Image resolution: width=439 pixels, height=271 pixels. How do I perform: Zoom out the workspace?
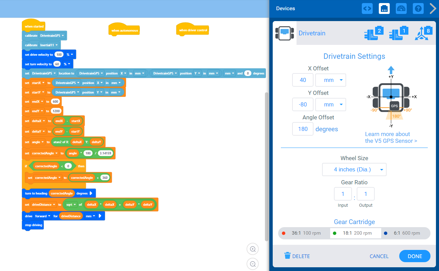coord(253,264)
